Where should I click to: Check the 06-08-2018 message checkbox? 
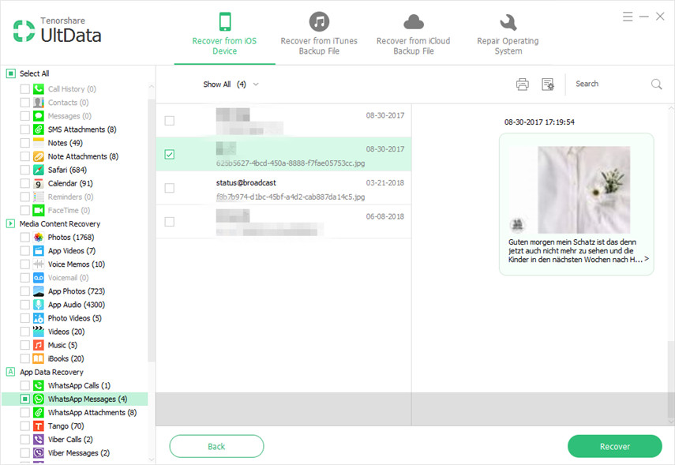coord(170,222)
